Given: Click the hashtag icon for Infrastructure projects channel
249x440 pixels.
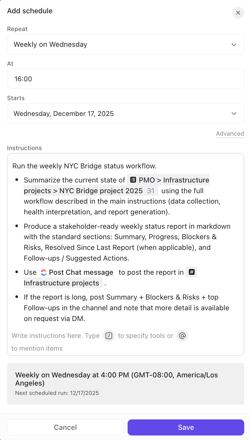Looking at the screenshot, I should 191,272.
